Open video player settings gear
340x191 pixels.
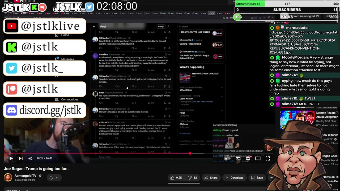248,158
